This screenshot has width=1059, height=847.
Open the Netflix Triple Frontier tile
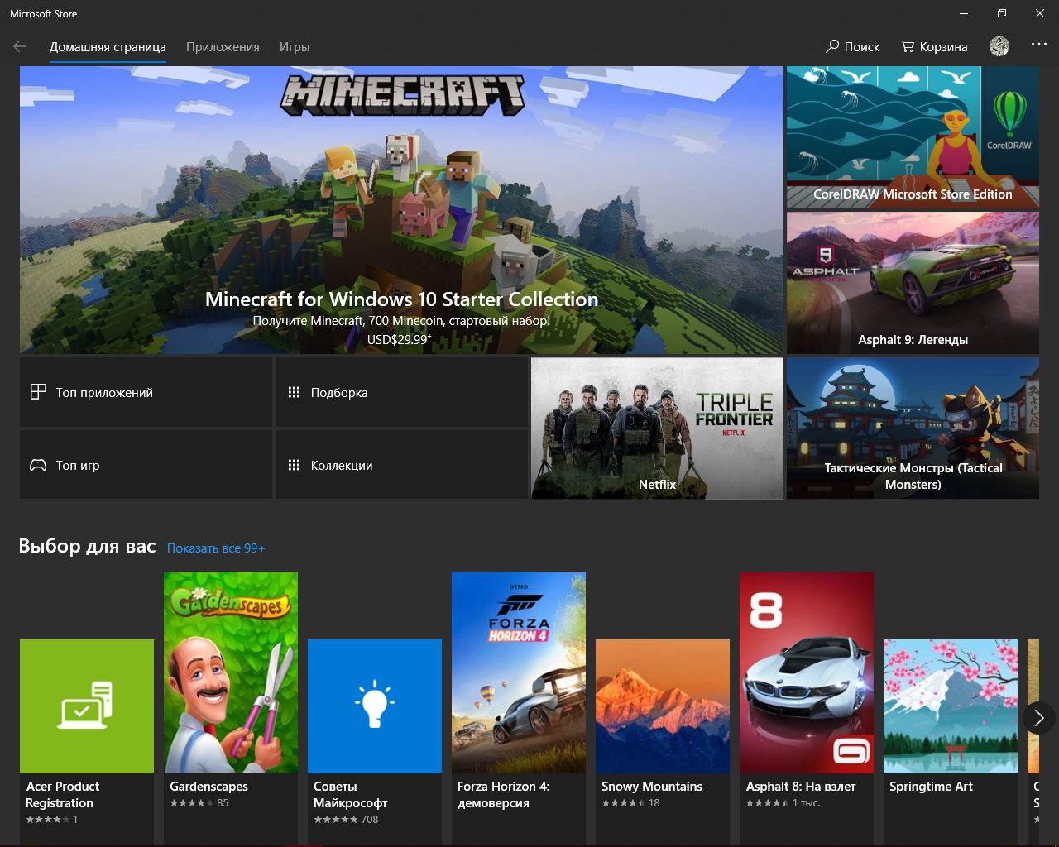657,428
